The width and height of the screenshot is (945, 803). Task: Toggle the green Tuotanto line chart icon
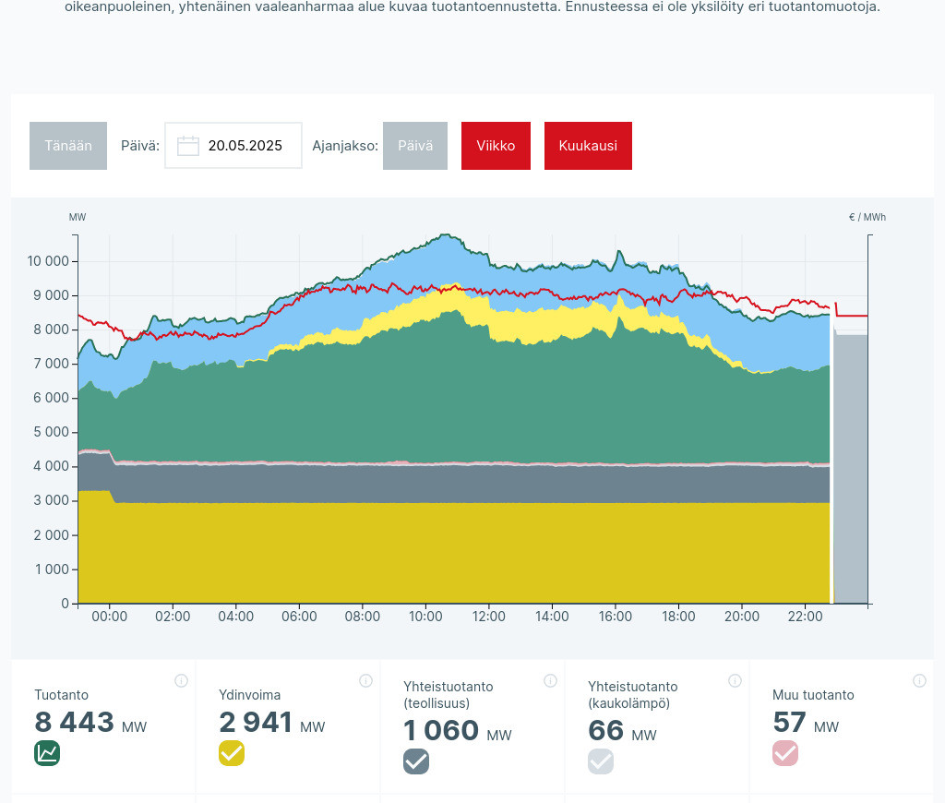coord(47,753)
